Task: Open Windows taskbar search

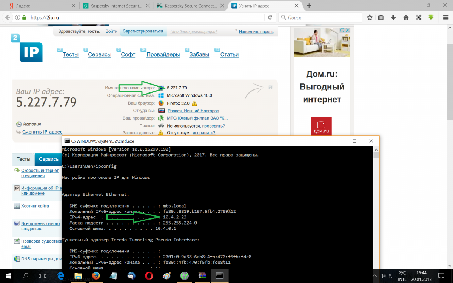Action: [x=25, y=276]
